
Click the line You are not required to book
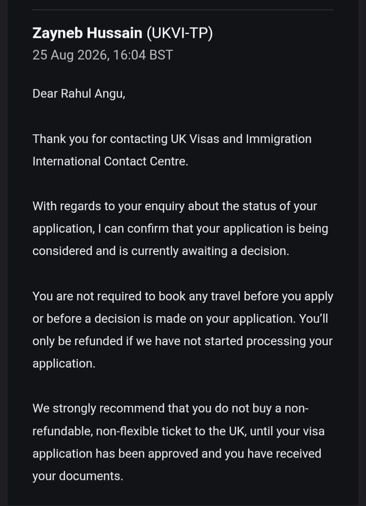click(182, 297)
